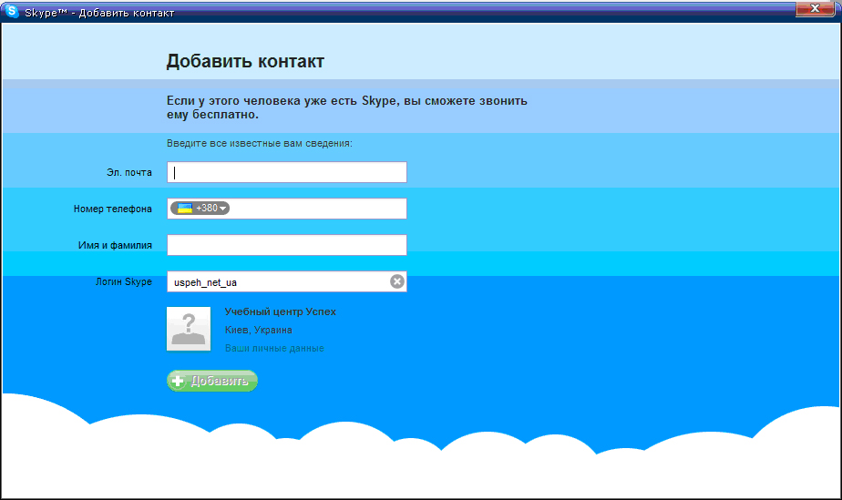Click the Эл. почта label
The width and height of the screenshot is (842, 500).
click(128, 172)
